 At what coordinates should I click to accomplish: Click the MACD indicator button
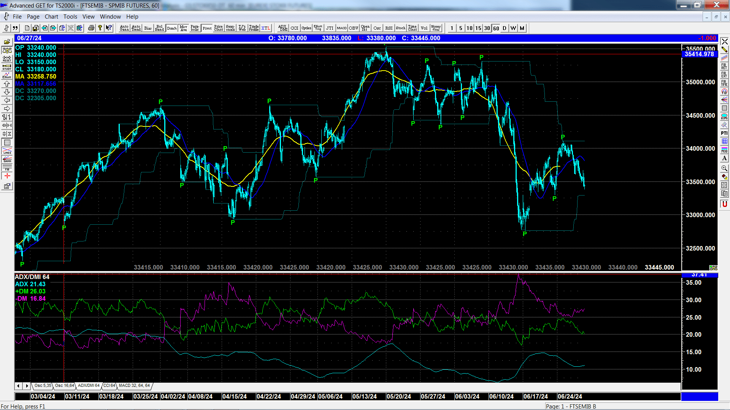pyautogui.click(x=341, y=28)
